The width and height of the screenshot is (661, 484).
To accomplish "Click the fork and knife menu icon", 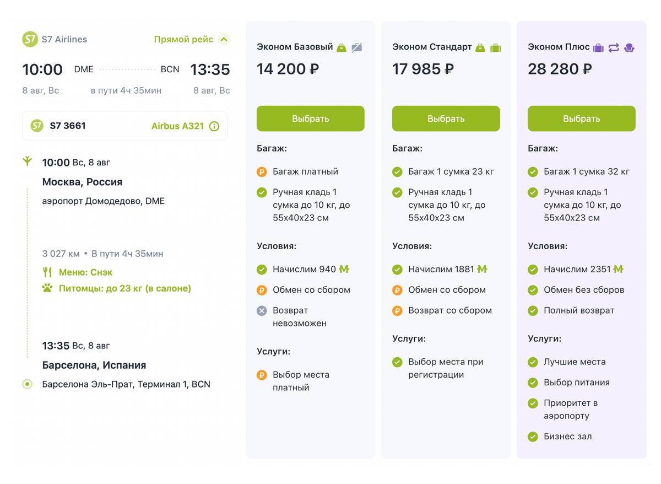I will click(x=47, y=272).
